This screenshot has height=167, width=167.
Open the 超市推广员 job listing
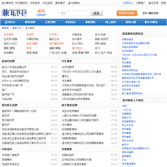coord(8,95)
